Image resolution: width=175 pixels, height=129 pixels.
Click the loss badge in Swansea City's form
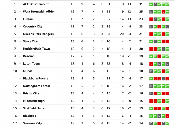point(159,123)
